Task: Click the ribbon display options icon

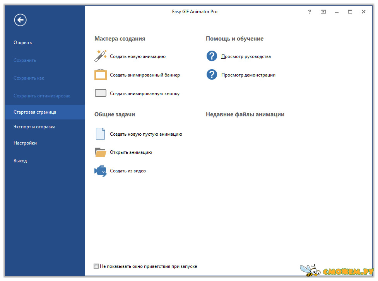Action: pyautogui.click(x=323, y=12)
